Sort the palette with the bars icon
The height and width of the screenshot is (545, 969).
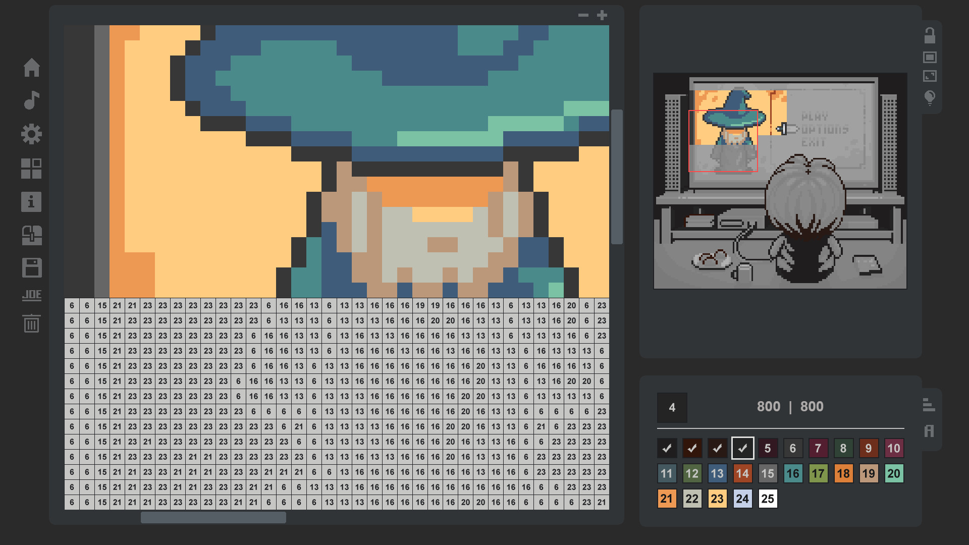coord(929,404)
